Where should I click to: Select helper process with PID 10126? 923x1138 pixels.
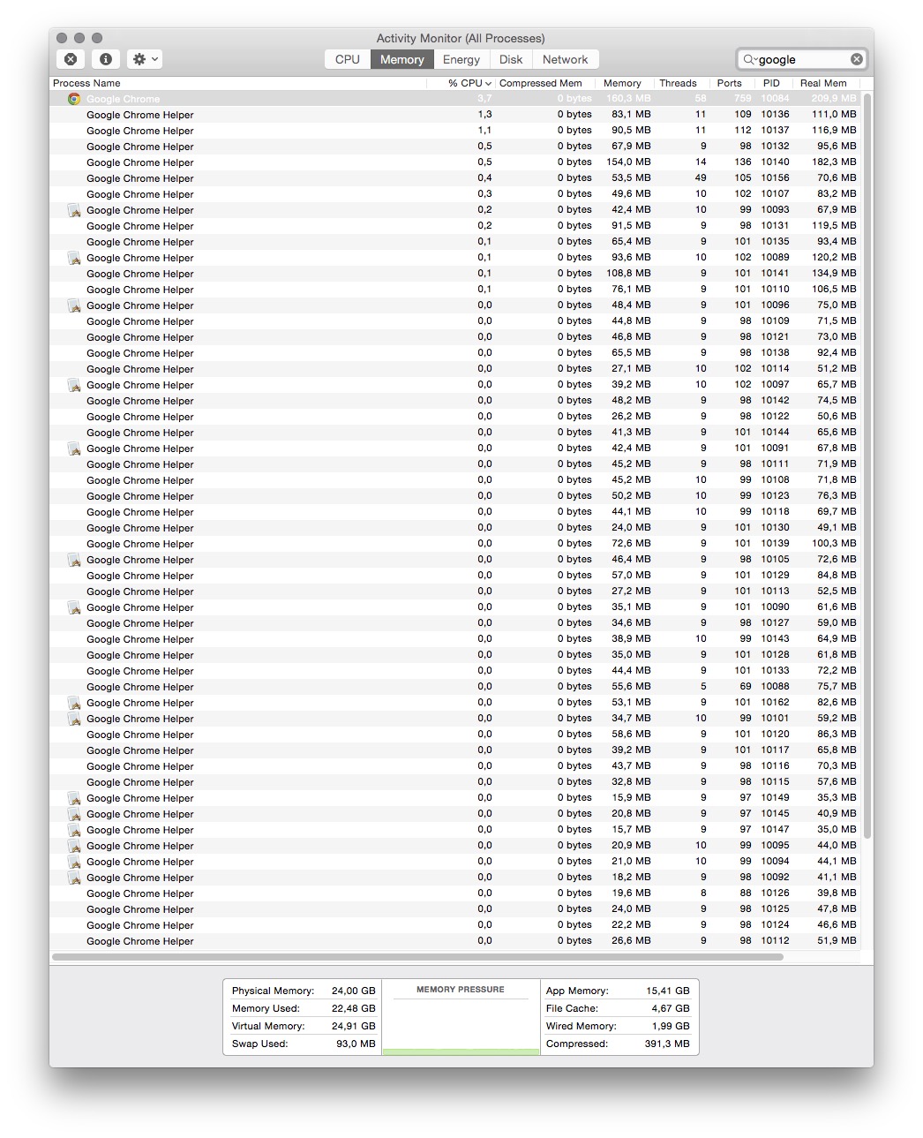click(x=455, y=893)
